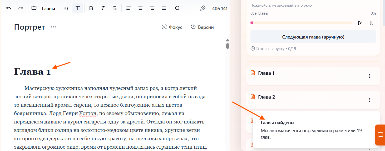Apply strikethrough formatting
Viewport: 385px width, 151px height.
click(115, 8)
